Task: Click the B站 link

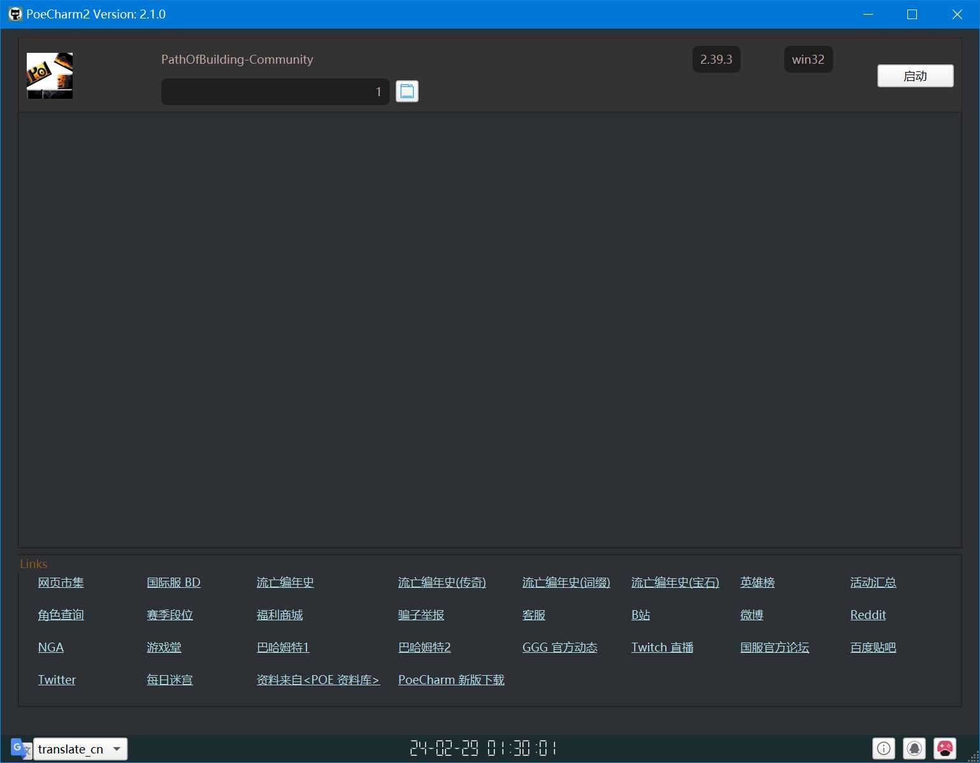Action: coord(640,615)
